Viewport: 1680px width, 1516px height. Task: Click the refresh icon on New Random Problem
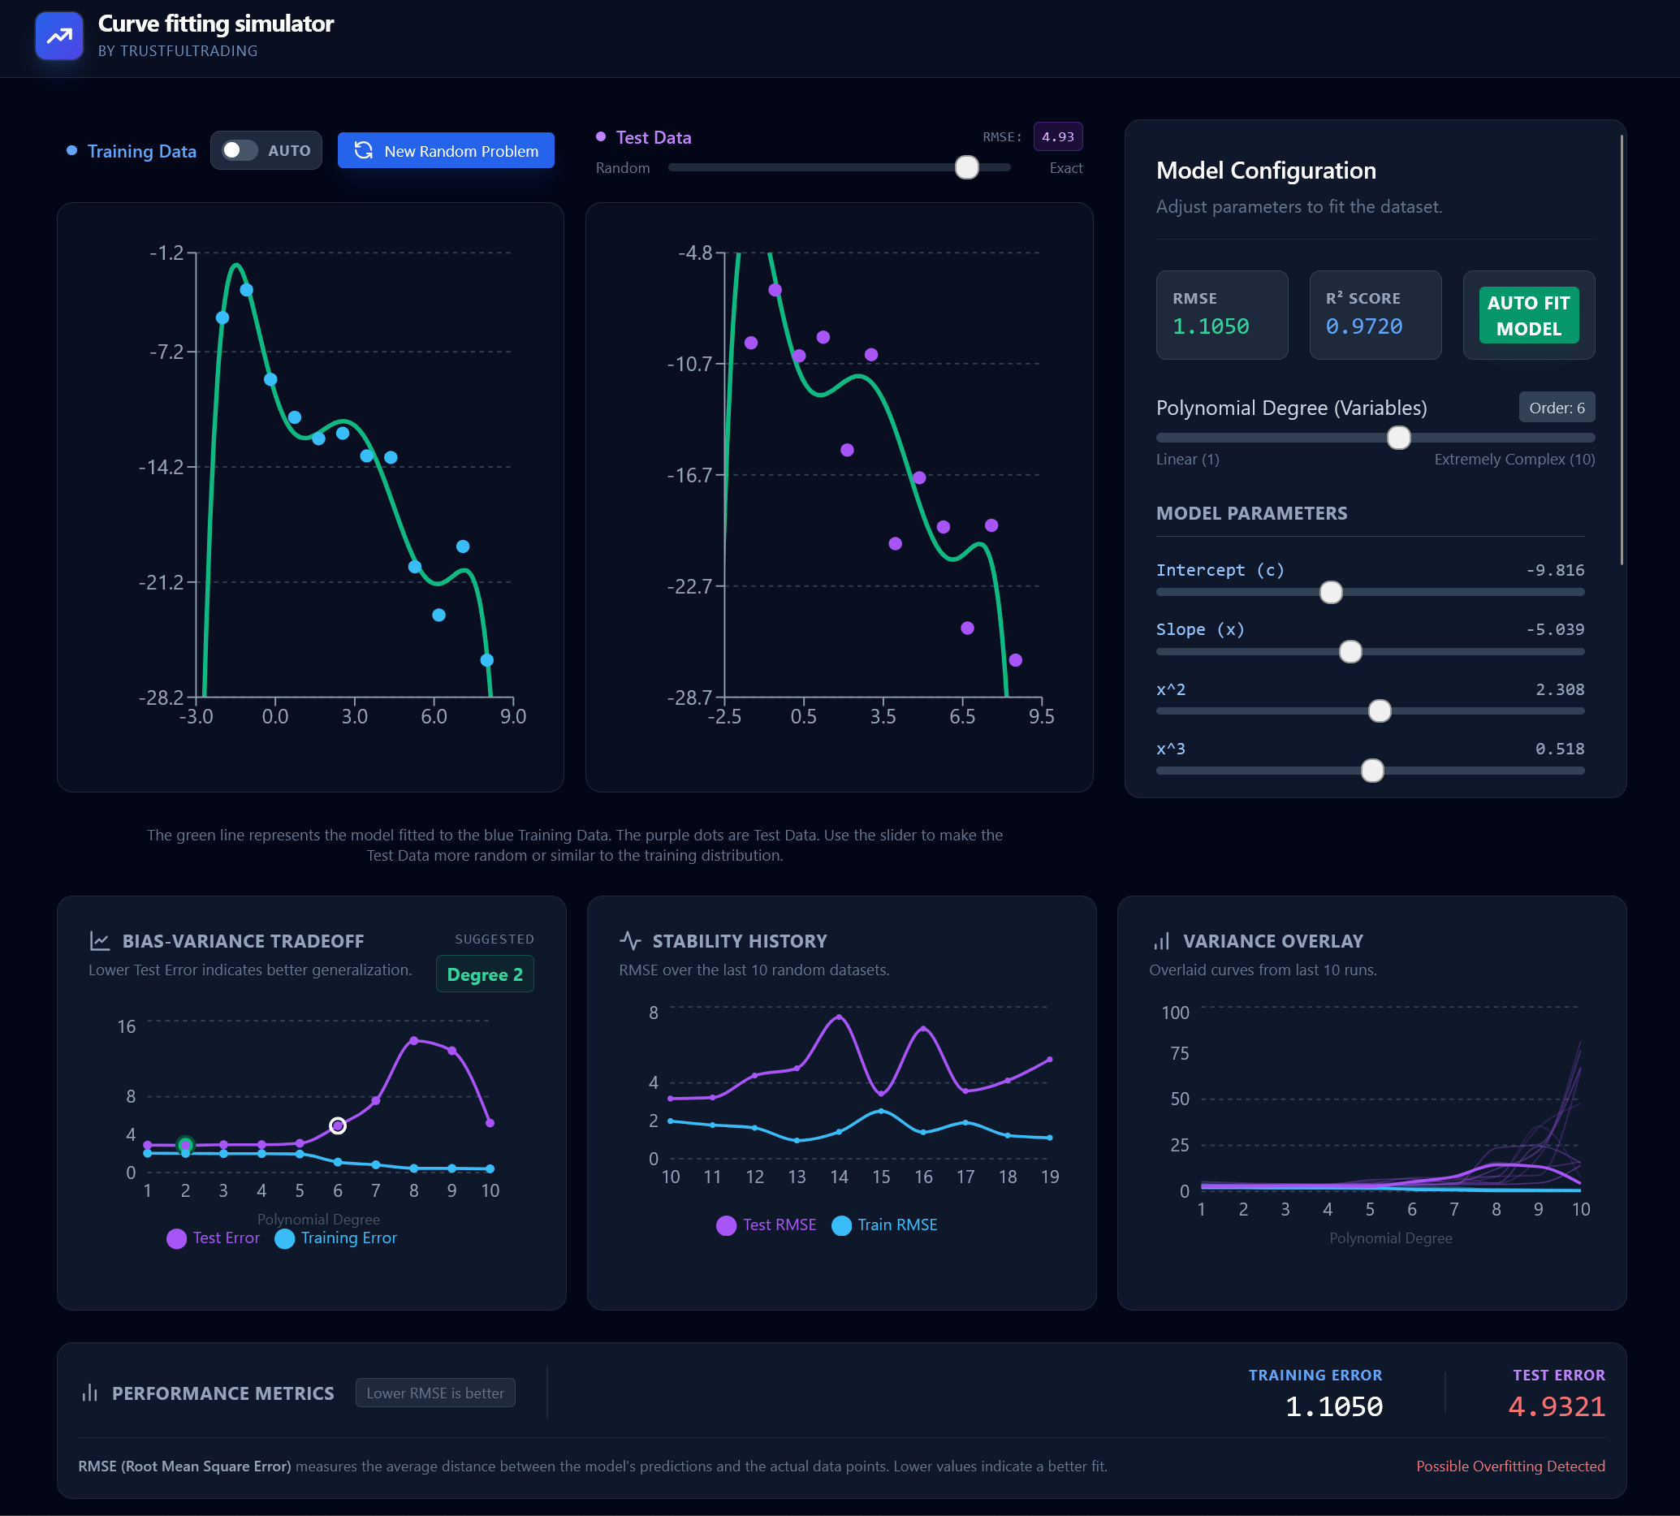pyautogui.click(x=363, y=150)
